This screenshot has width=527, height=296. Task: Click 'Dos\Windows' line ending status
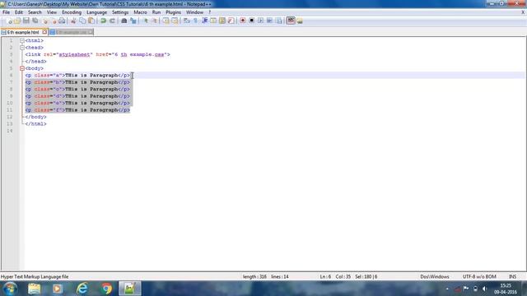point(435,277)
